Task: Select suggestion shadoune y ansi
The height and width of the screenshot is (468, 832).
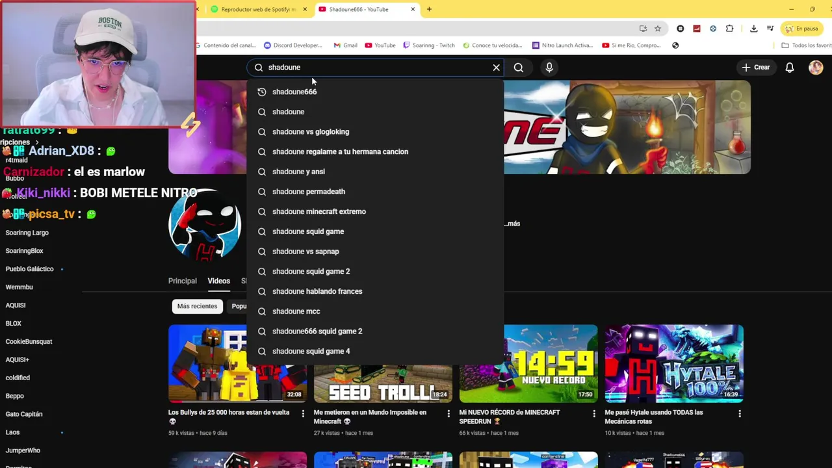Action: pyautogui.click(x=375, y=172)
